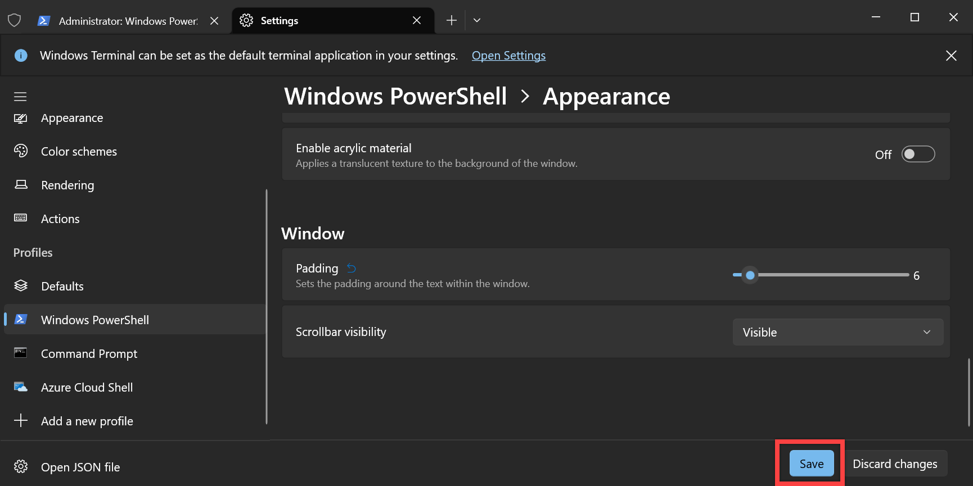Viewport: 973px width, 486px height.
Task: Click the Azure Cloud Shell icon
Action: coord(21,387)
